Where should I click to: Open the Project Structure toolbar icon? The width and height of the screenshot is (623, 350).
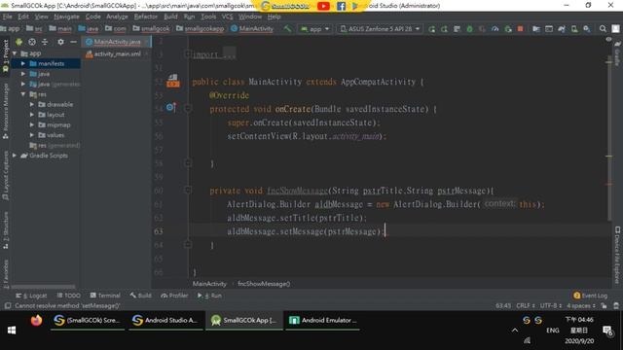click(x=536, y=29)
